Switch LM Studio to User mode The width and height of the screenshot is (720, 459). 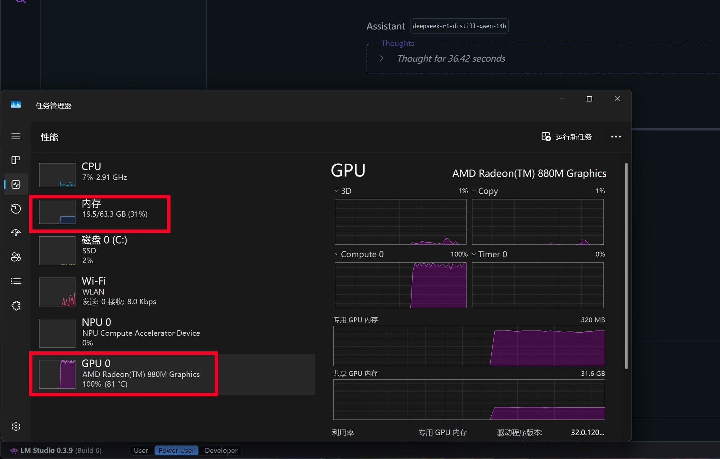tap(141, 450)
